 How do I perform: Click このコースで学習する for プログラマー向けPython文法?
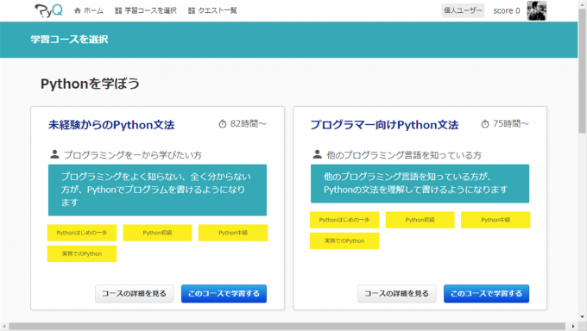click(x=486, y=294)
